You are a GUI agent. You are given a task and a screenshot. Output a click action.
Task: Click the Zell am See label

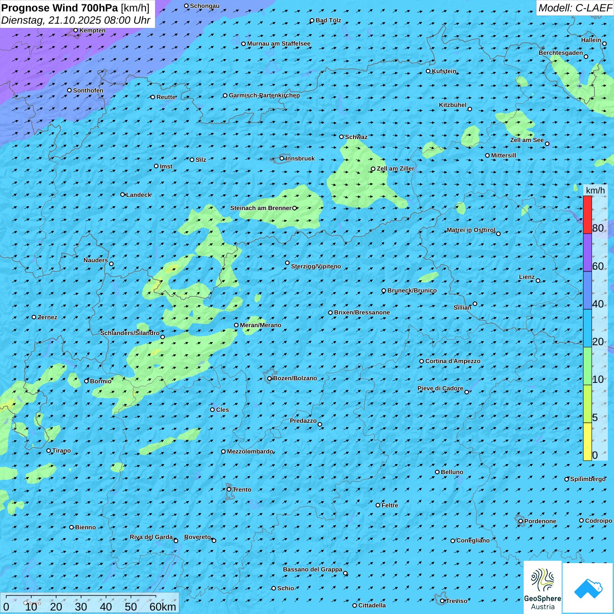click(527, 140)
